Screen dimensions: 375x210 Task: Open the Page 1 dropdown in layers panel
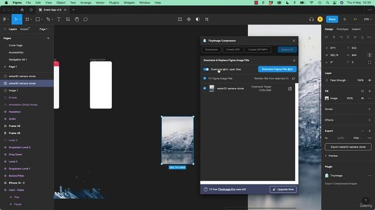(x=44, y=29)
